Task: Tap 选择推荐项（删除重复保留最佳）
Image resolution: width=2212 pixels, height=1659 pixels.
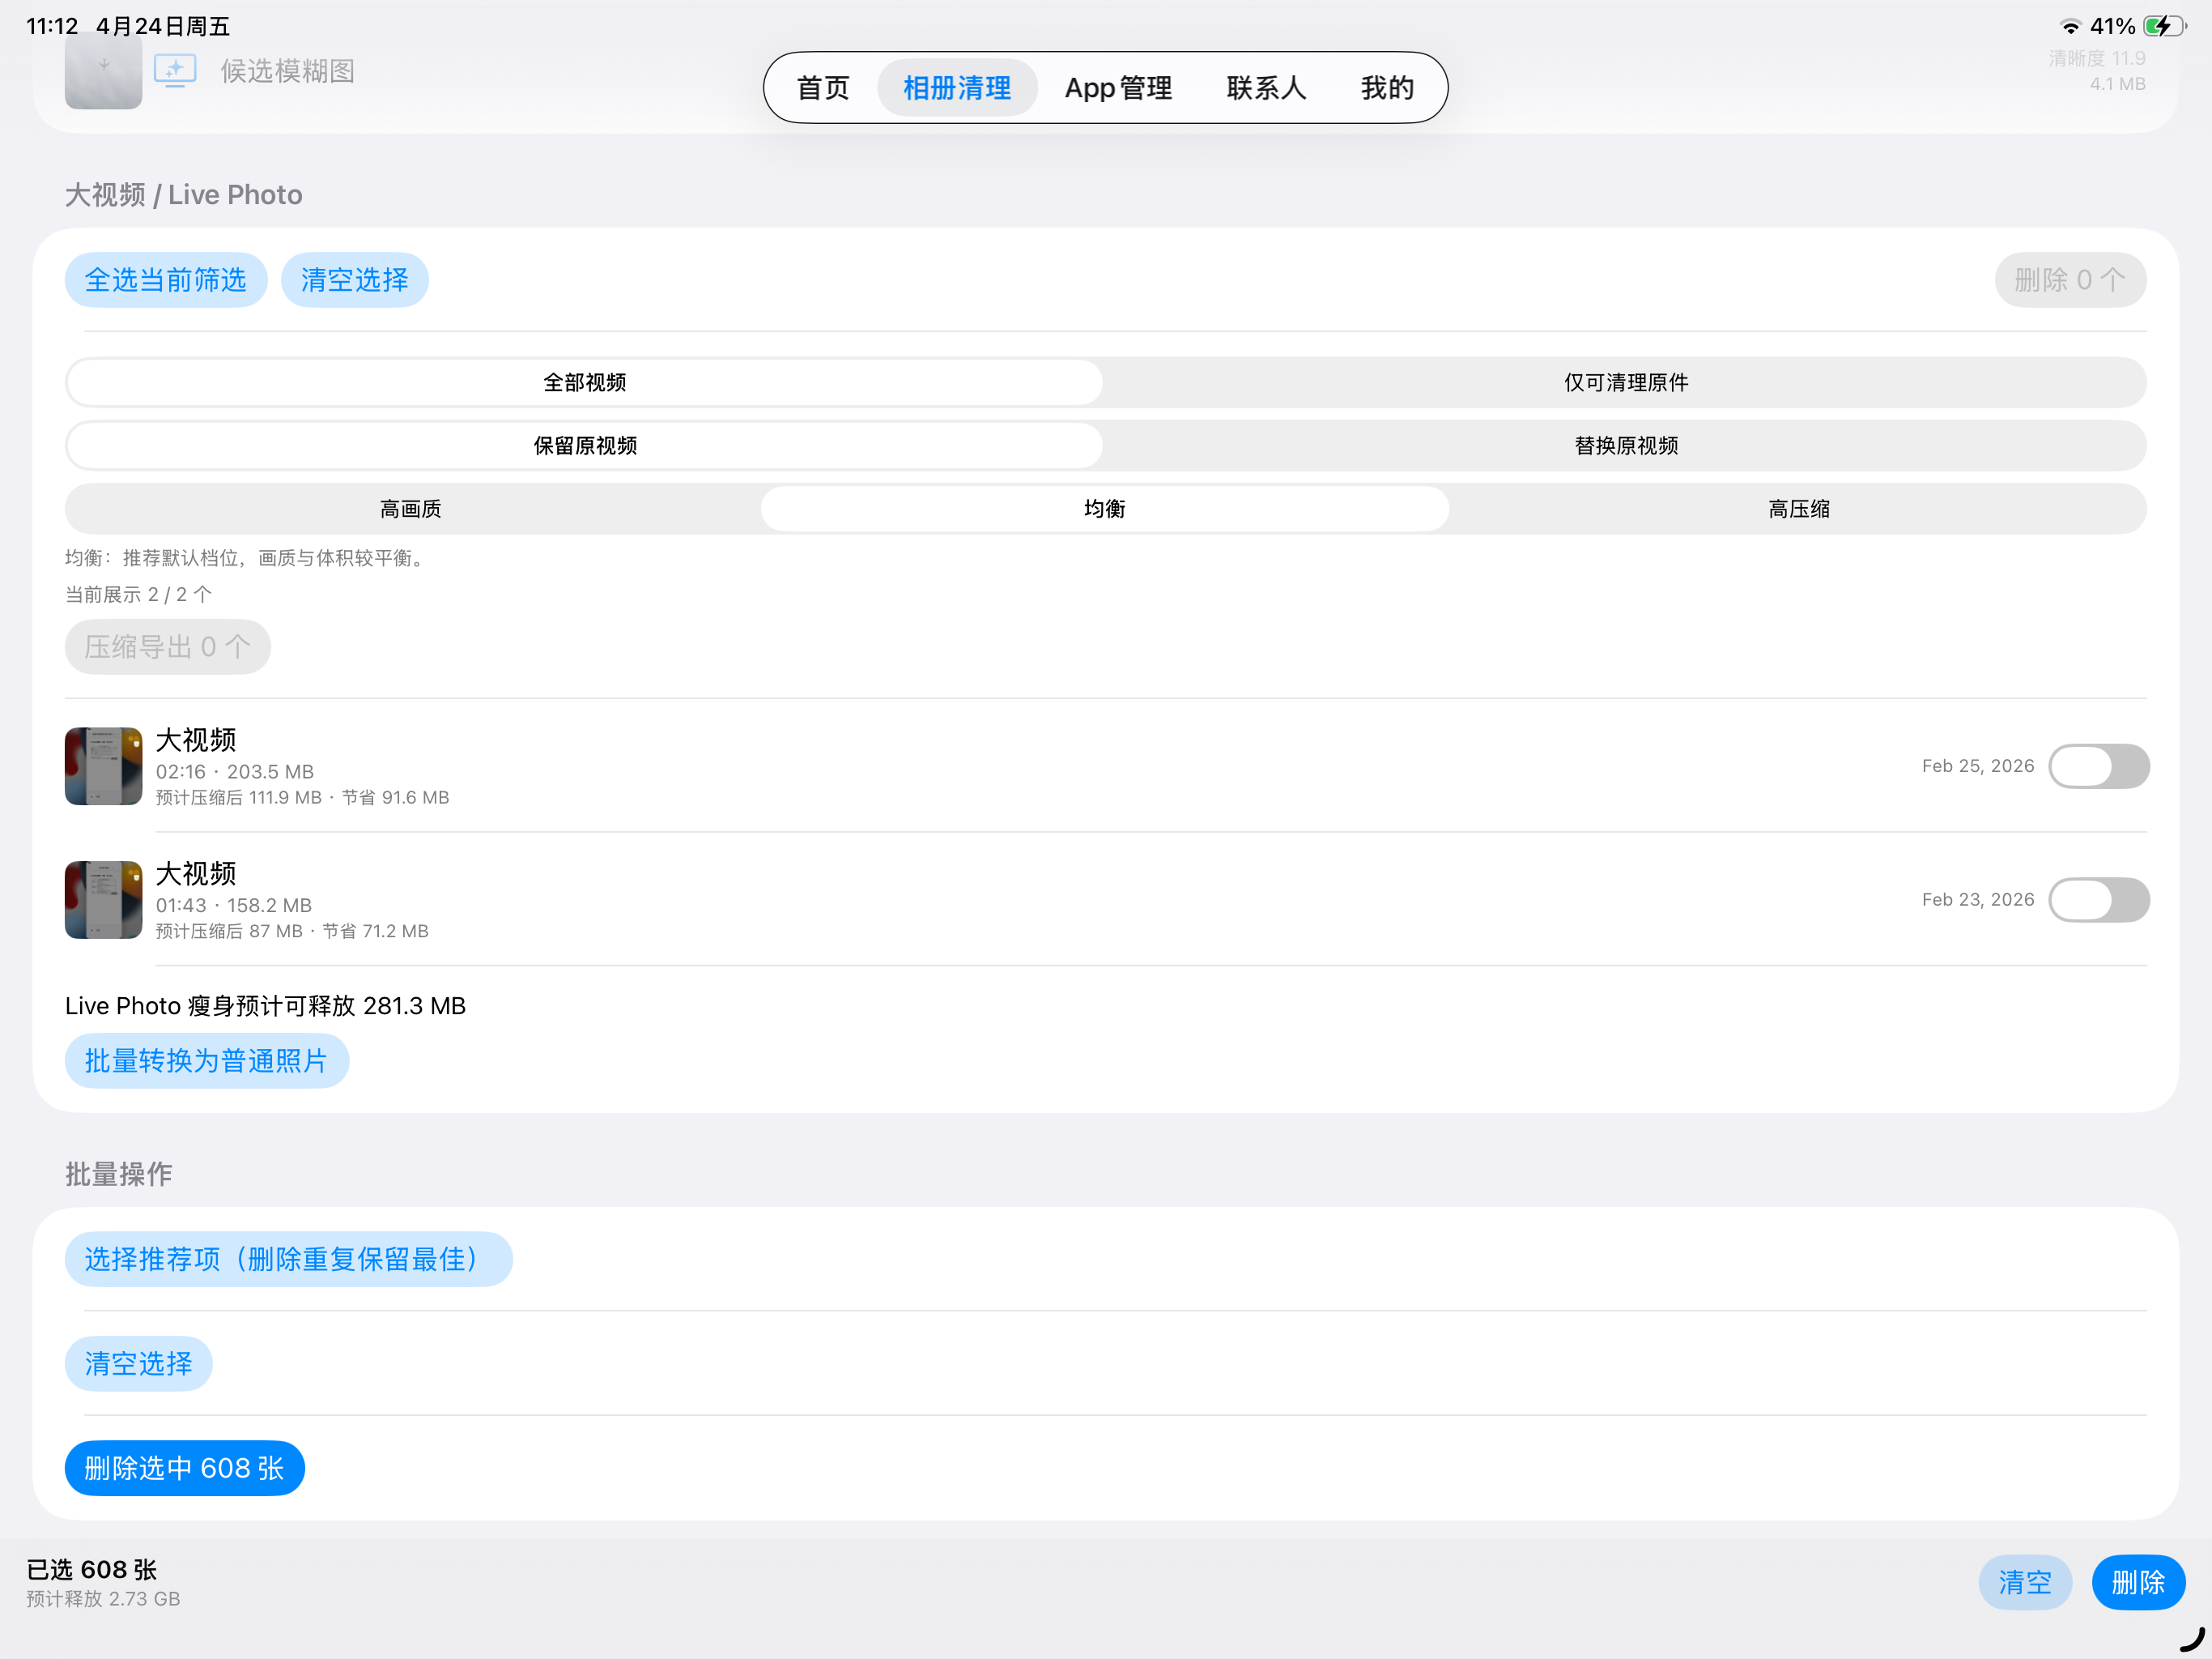Action: (x=289, y=1260)
